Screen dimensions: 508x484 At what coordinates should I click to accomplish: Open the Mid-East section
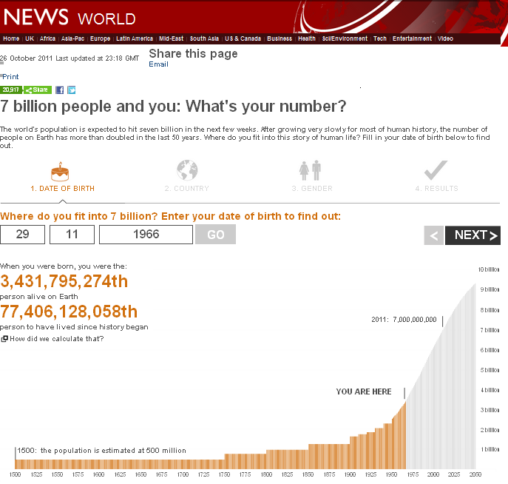[x=171, y=38]
